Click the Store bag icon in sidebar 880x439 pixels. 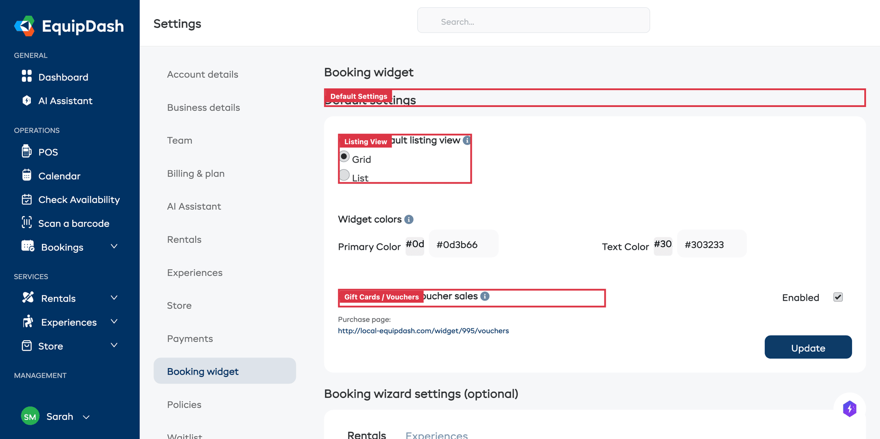[27, 346]
